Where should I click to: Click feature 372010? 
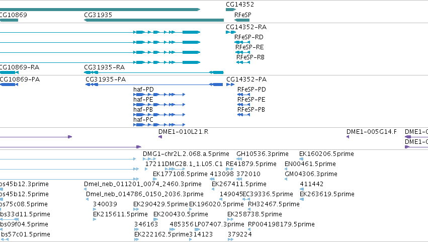pyautogui.click(x=248, y=174)
